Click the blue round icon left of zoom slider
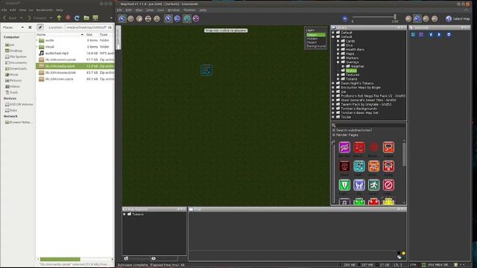Screen dimensions: 477x268 (344, 19)
